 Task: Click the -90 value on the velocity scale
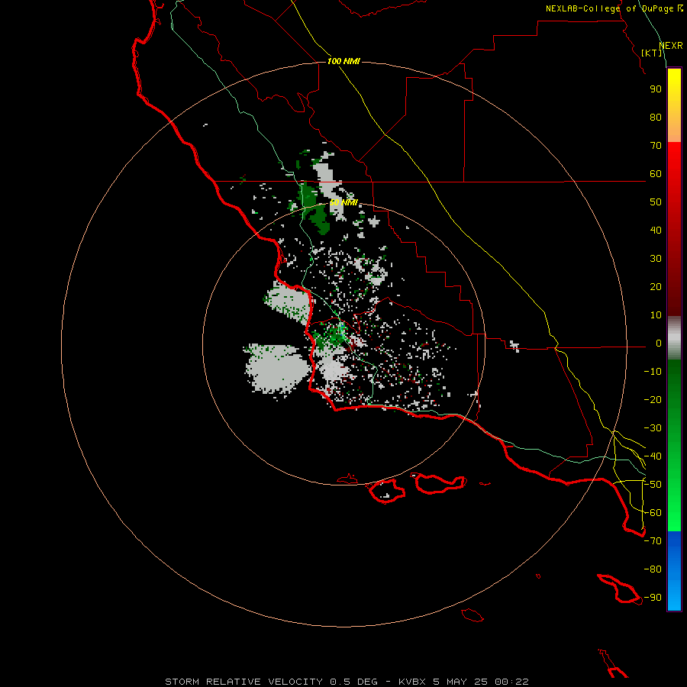(653, 598)
